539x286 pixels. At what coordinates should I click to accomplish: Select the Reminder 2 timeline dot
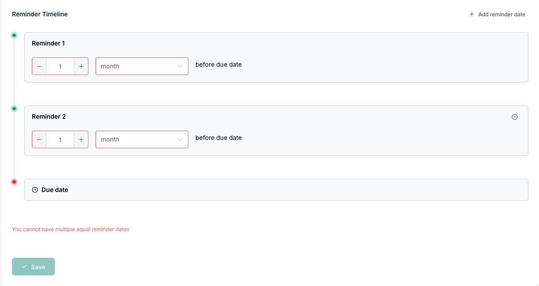pyautogui.click(x=14, y=109)
